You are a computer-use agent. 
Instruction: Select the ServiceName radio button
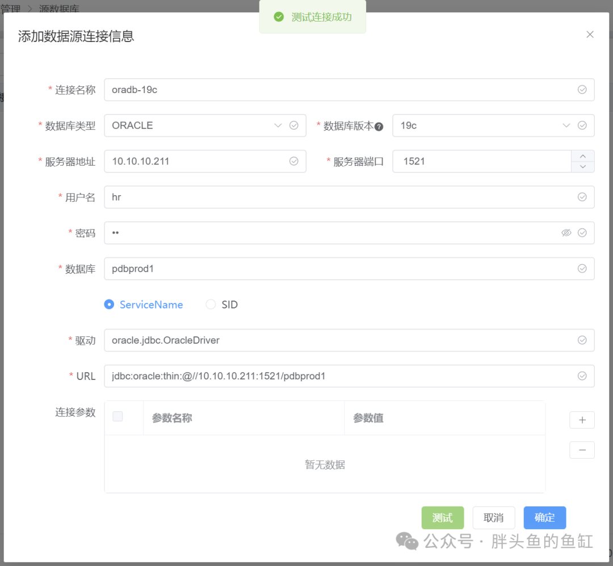pos(110,305)
